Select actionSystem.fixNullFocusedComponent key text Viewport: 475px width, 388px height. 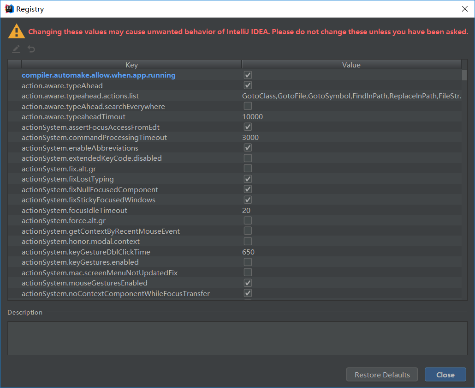tap(90, 189)
